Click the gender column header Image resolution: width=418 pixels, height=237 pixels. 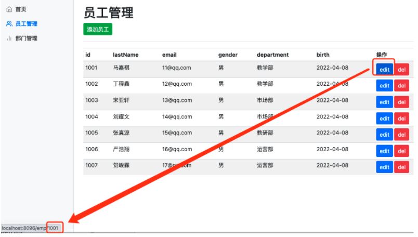click(228, 55)
